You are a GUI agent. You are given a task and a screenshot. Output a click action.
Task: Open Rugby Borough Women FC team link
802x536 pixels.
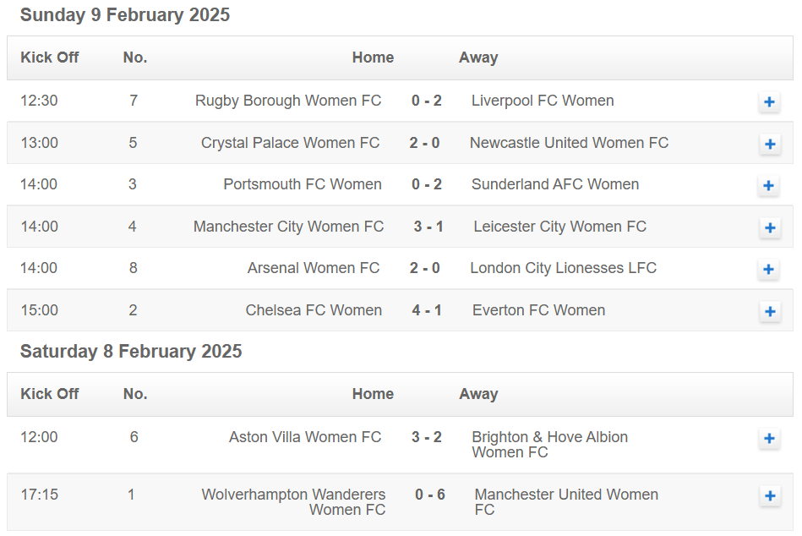pyautogui.click(x=288, y=101)
